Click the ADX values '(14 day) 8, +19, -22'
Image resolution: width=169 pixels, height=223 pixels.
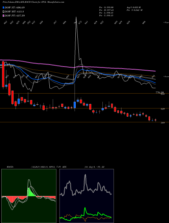pos(94,167)
